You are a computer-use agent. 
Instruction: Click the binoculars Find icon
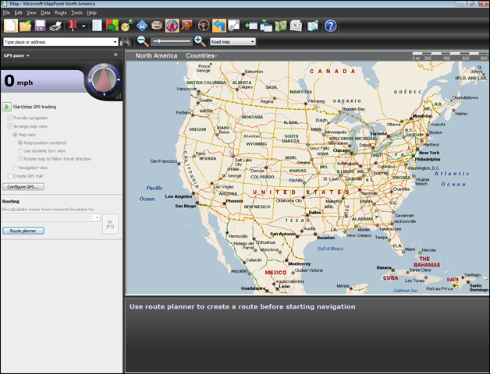click(x=126, y=41)
